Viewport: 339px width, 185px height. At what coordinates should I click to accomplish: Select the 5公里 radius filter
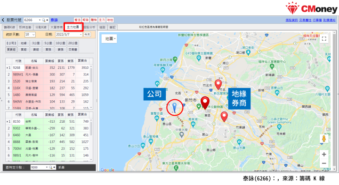click(48, 43)
